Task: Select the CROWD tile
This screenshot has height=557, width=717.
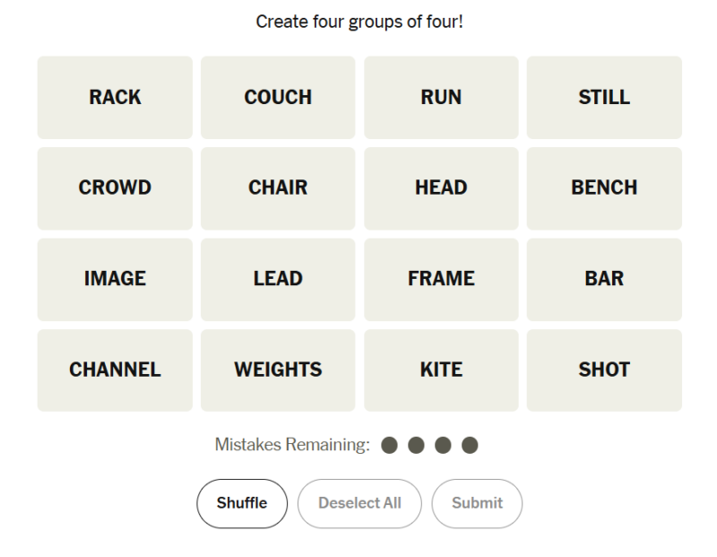Action: 115,188
